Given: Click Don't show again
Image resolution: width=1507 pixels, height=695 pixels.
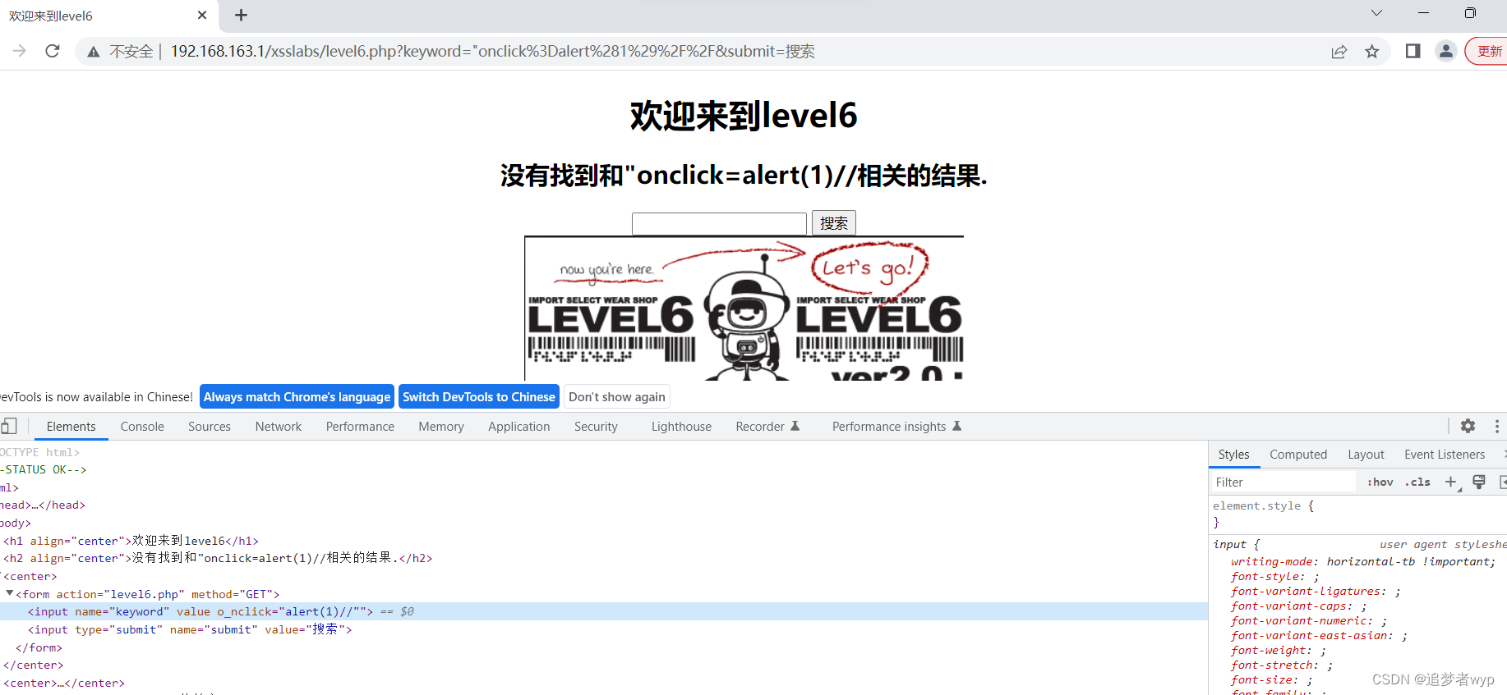Looking at the screenshot, I should (617, 397).
